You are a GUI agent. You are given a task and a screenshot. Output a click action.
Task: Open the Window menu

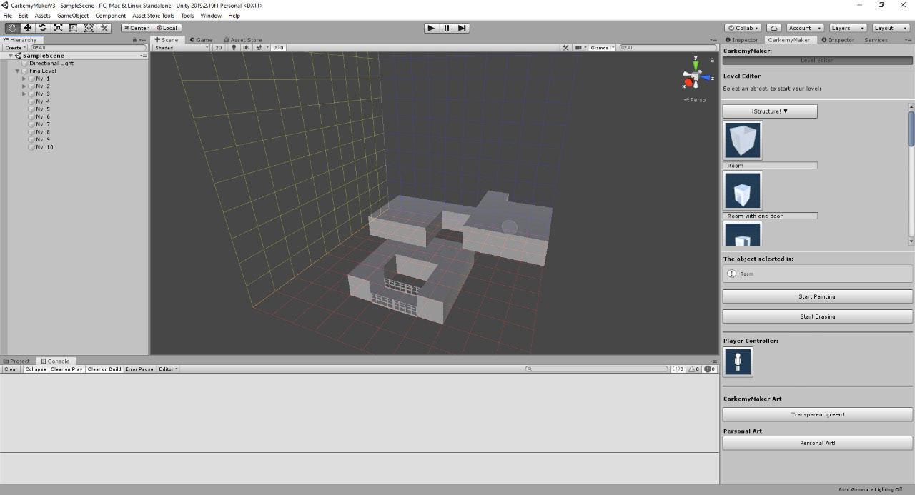point(211,16)
